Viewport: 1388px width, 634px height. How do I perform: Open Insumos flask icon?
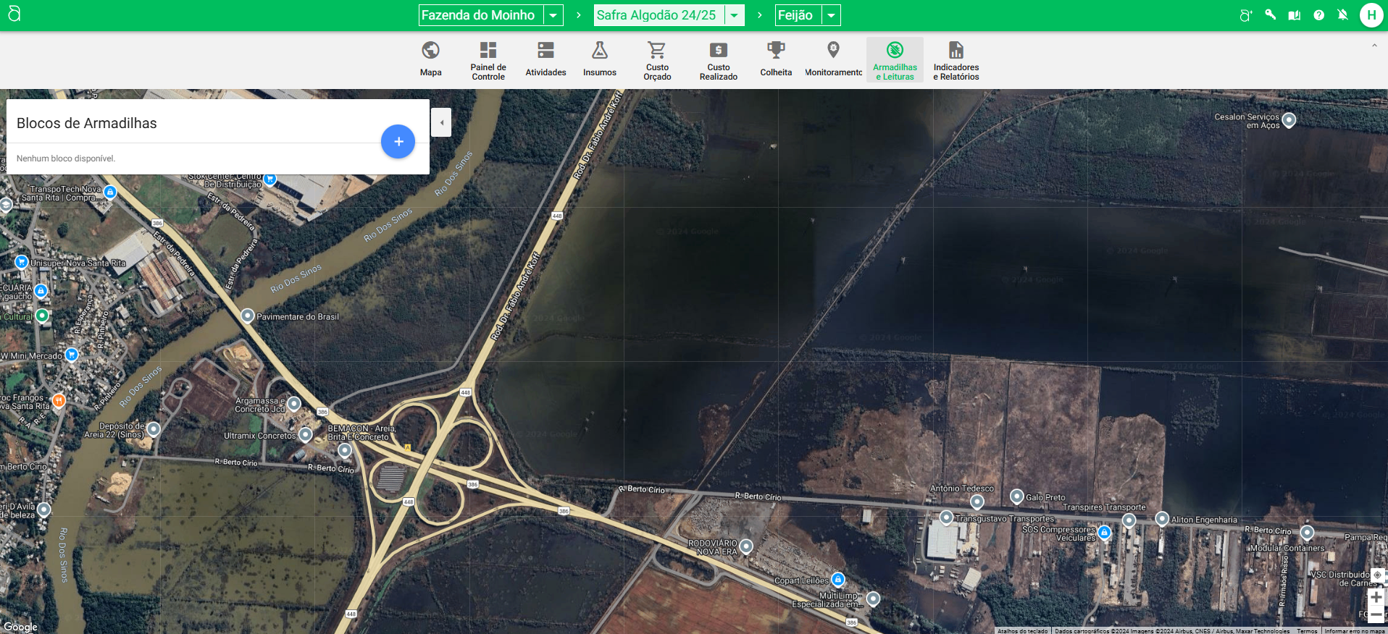[x=600, y=59]
